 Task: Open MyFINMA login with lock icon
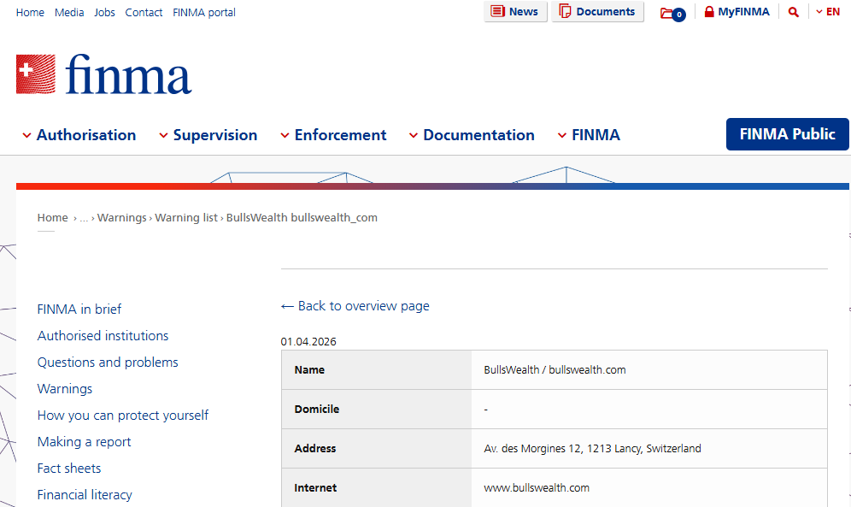(x=737, y=12)
